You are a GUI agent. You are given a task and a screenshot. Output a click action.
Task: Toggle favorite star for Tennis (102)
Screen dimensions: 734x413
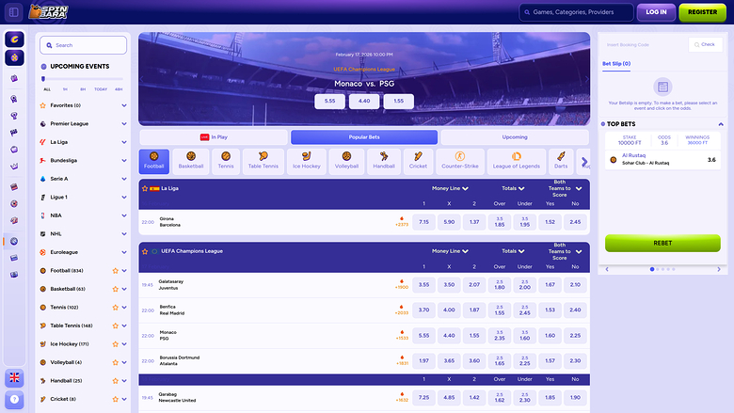click(x=115, y=307)
